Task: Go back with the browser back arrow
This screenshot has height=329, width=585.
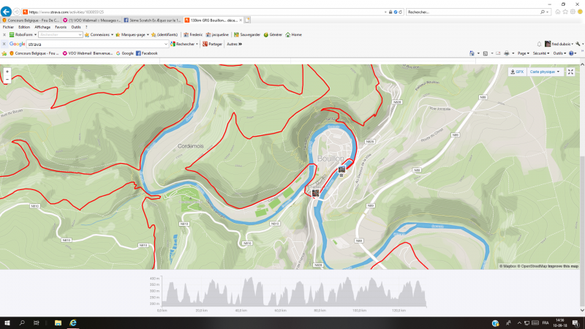Action: [6, 12]
